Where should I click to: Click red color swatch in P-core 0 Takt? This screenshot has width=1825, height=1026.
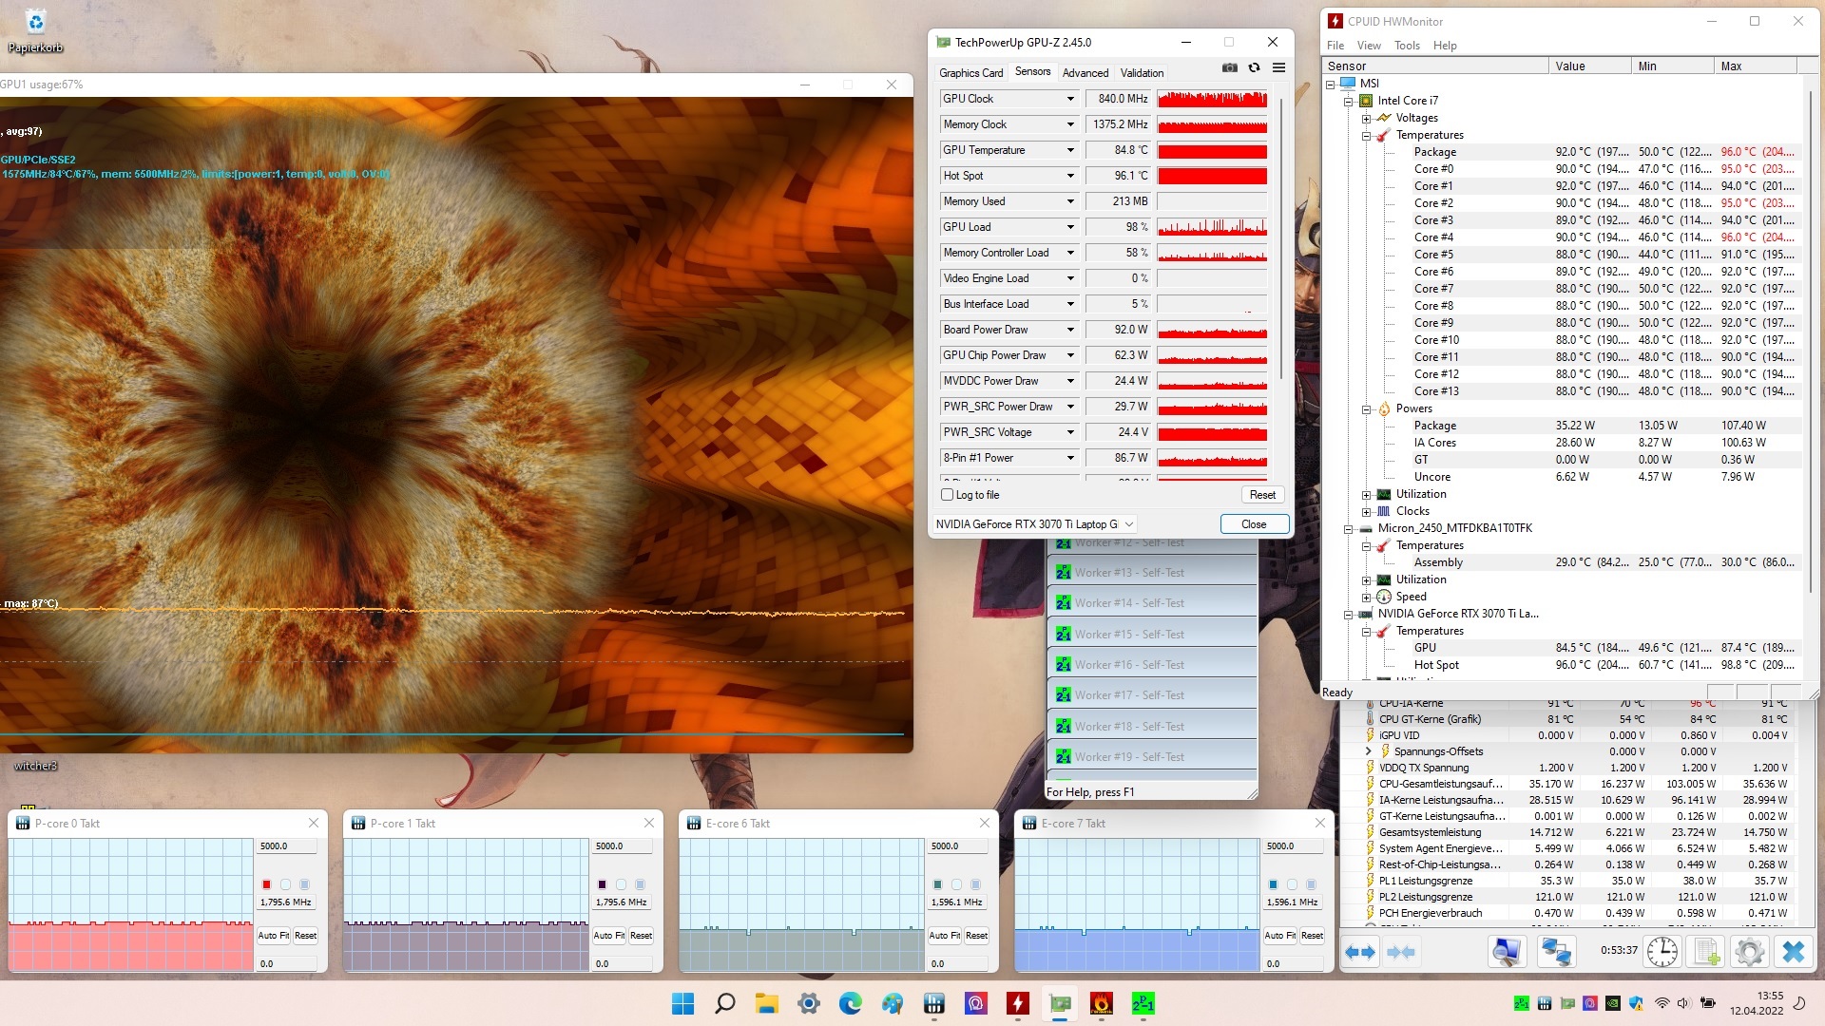point(267,884)
